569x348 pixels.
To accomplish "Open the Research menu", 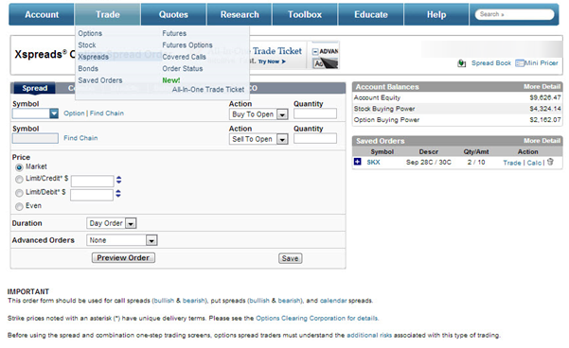I will click(240, 14).
